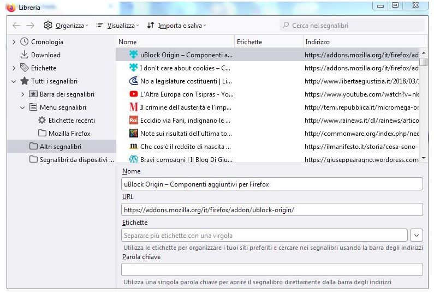Screen dimensions: 434x294
Task: Click the libertaegiustizia.it address cell
Action: 361,81
